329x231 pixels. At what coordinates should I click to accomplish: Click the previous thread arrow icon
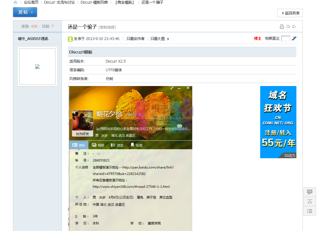tap(288, 26)
